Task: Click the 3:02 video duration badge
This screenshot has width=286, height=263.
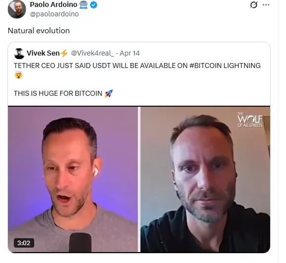Action: (x=24, y=243)
